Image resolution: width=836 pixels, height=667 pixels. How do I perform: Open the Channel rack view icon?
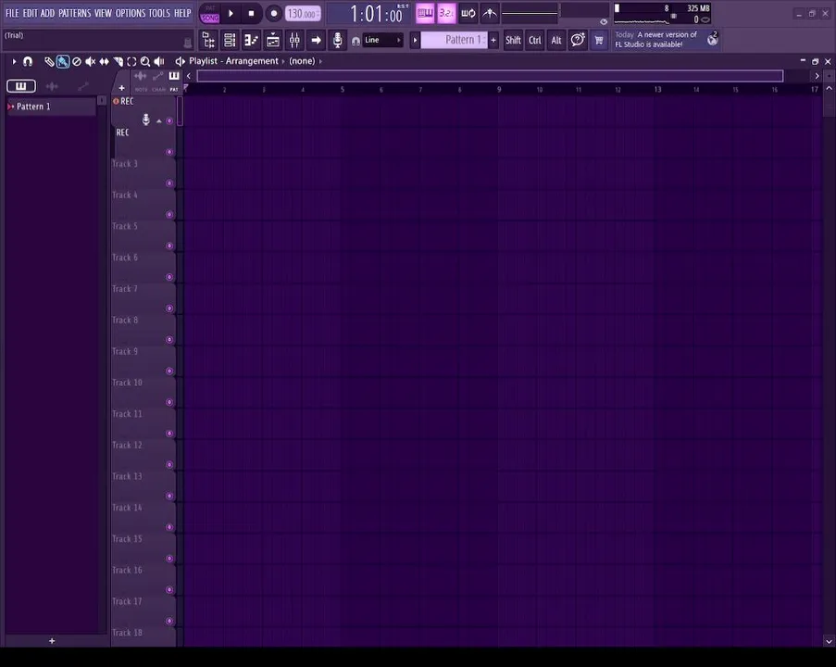[x=230, y=40]
